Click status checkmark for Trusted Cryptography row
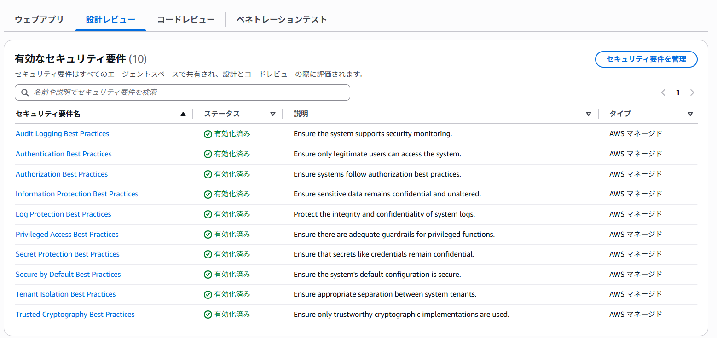717x338 pixels. (208, 315)
